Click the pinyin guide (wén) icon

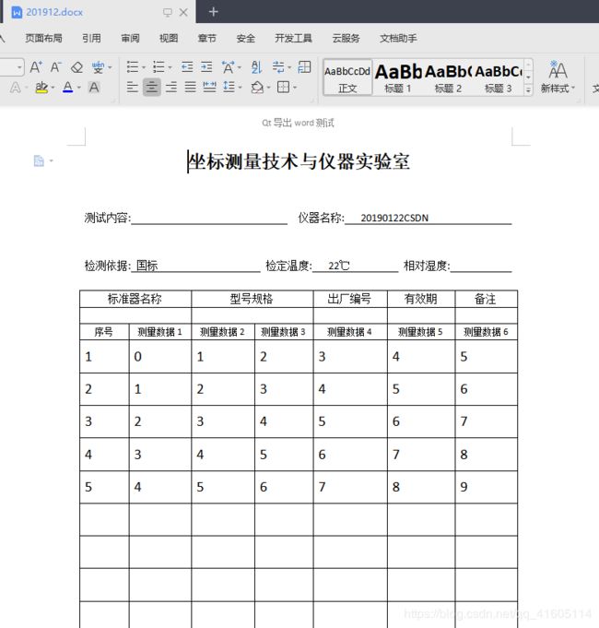(x=98, y=67)
